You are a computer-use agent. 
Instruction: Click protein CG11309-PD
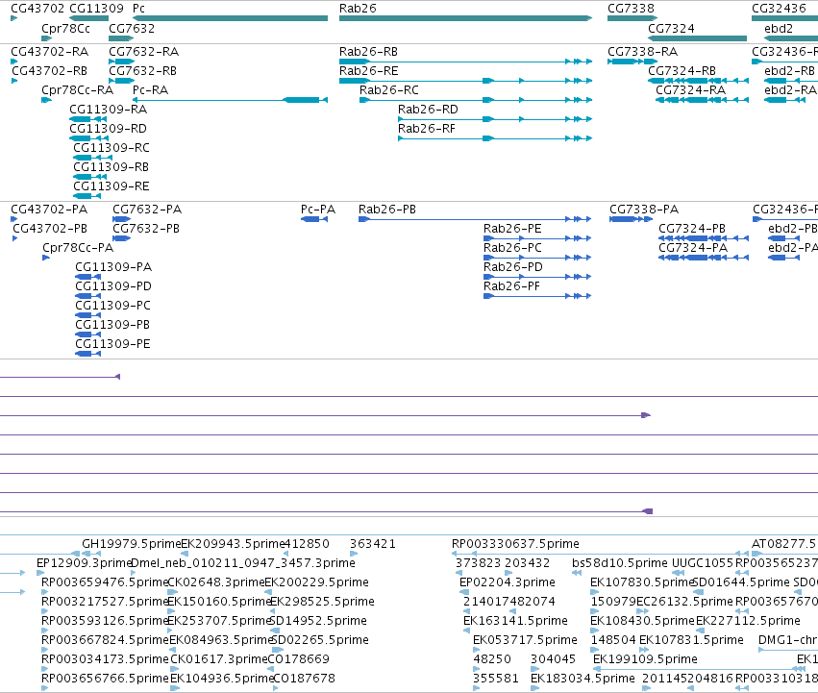coord(87,296)
